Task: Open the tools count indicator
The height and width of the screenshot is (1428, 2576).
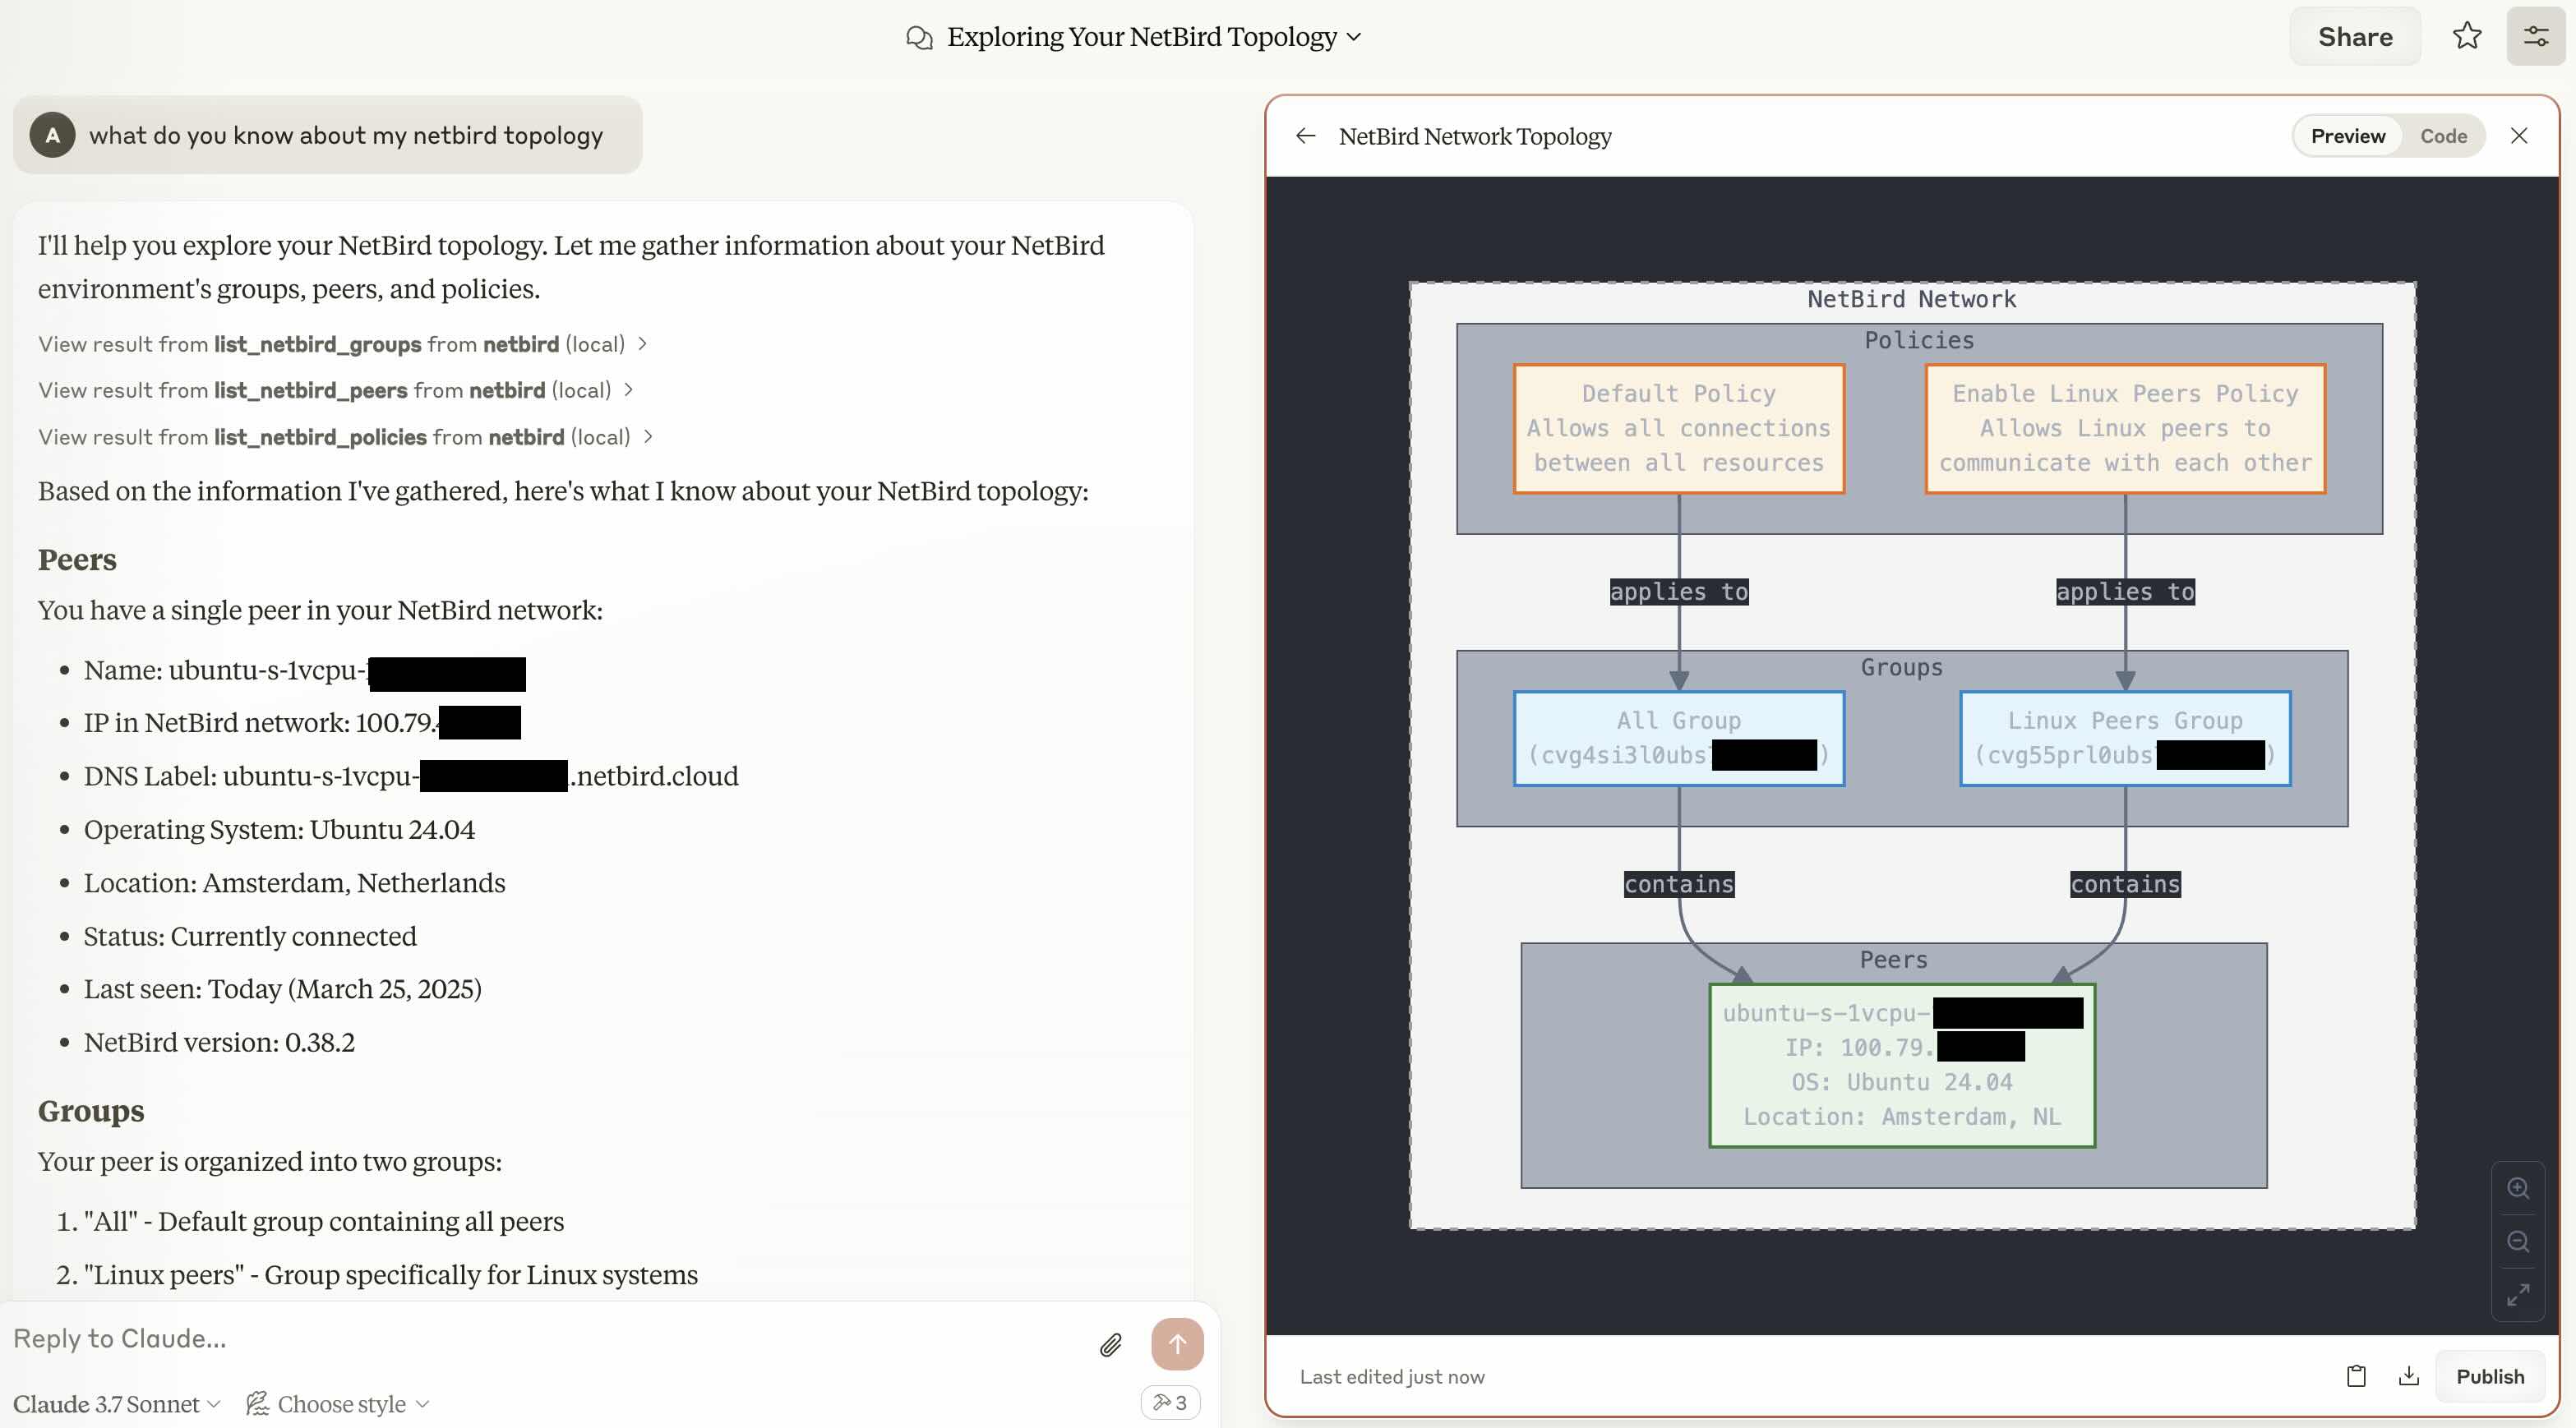Action: [1170, 1402]
